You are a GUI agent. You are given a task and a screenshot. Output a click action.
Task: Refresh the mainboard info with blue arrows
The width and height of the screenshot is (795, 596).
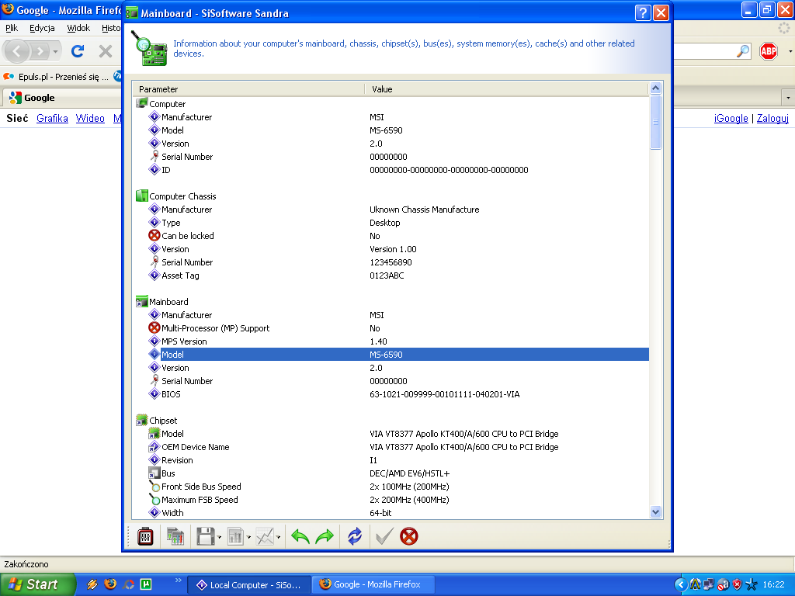355,536
